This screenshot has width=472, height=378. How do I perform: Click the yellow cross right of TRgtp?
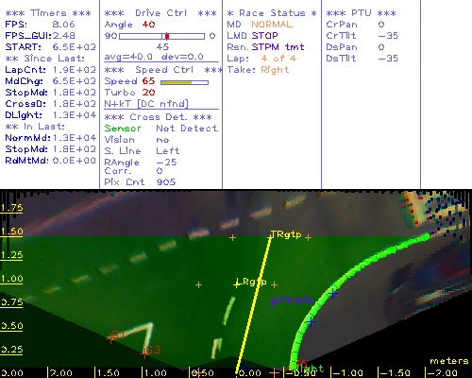click(x=308, y=237)
